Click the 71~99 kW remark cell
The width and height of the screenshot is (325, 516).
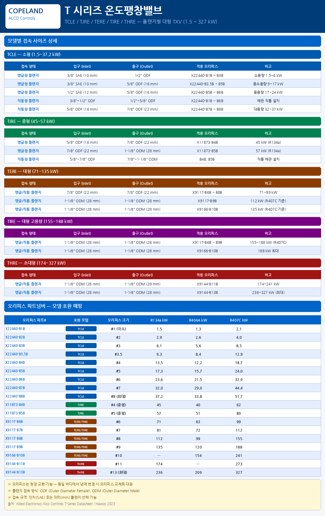click(x=268, y=193)
